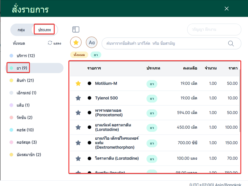Viewport: 248px width, 186px height.
Task: Star the พาราเซตามอล (Paracetamol) item
Action: click(78, 113)
